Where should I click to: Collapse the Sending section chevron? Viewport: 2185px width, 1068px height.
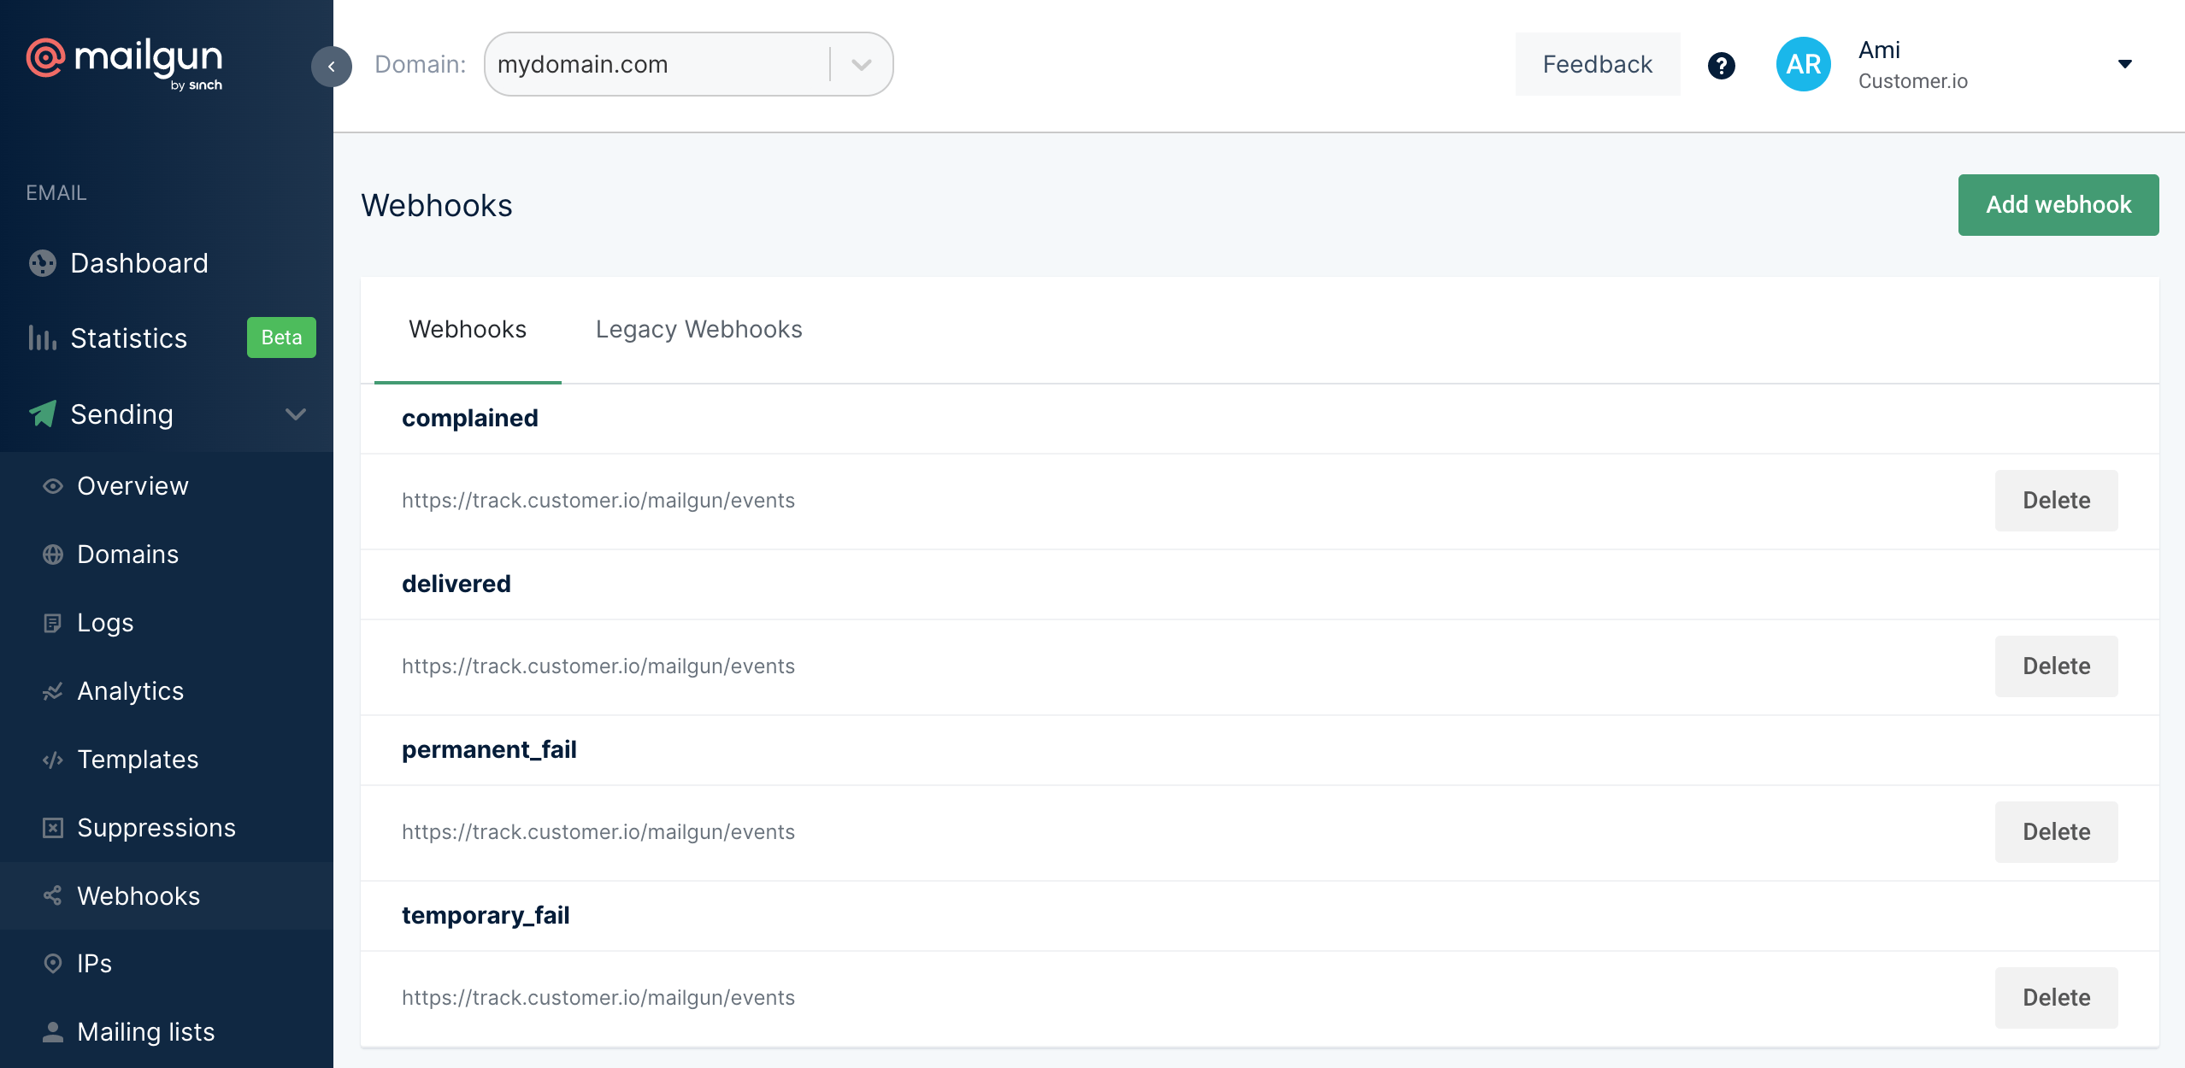click(x=296, y=414)
